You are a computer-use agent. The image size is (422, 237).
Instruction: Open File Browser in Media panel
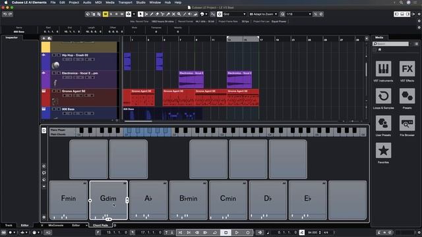tap(407, 123)
